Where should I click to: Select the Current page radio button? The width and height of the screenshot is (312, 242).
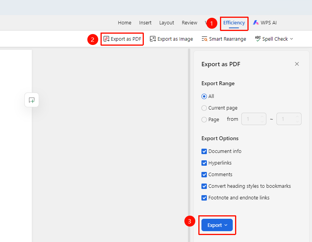(x=204, y=108)
